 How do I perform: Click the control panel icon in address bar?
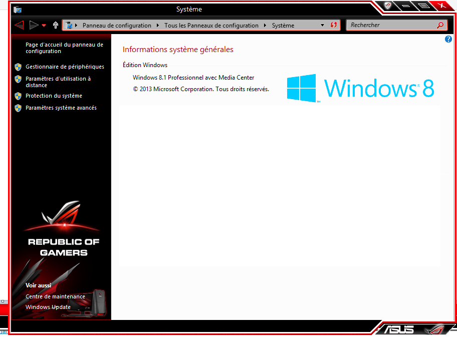(x=69, y=26)
